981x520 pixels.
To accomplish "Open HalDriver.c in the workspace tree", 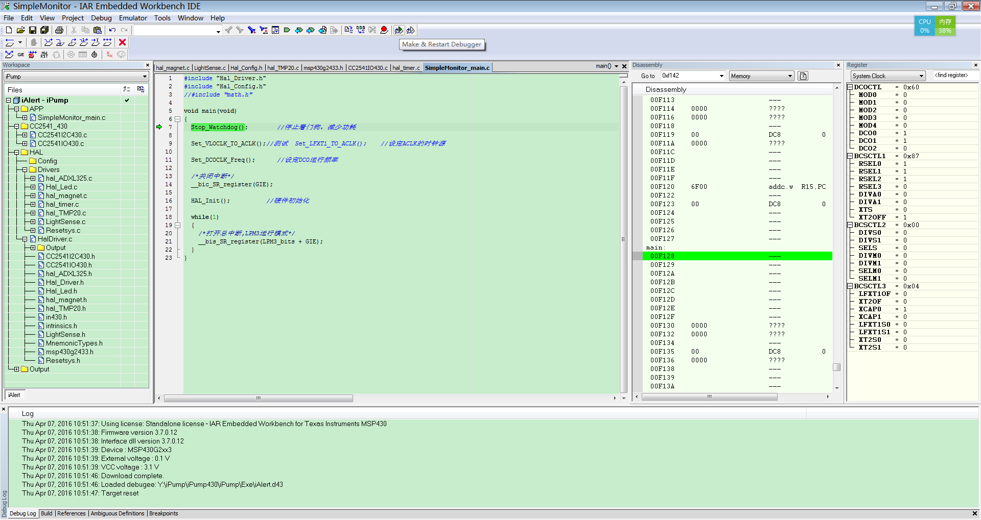I will tap(55, 239).
